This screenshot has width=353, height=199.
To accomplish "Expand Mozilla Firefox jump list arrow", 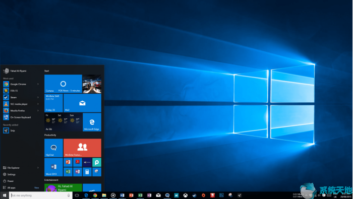I will click(x=38, y=111).
